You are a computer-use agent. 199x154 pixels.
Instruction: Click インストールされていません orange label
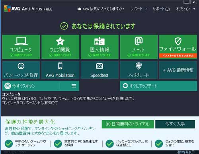tap(178, 56)
